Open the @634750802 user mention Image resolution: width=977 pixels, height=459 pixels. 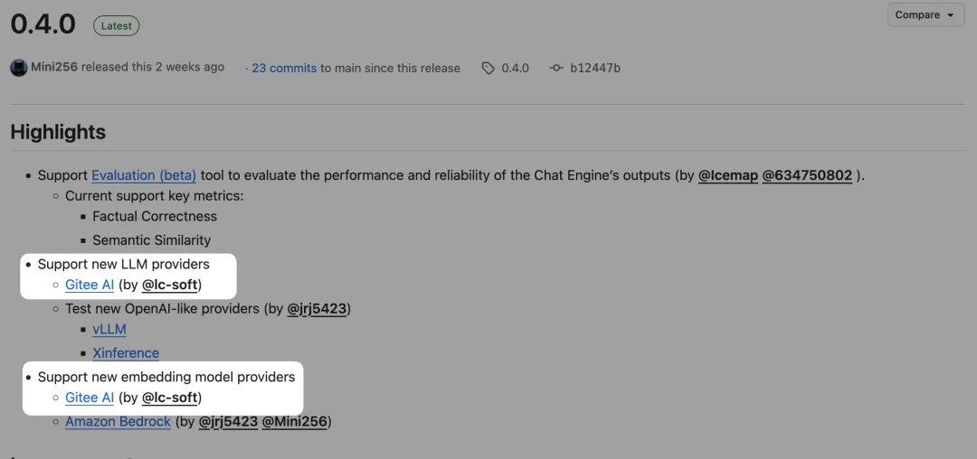click(807, 175)
